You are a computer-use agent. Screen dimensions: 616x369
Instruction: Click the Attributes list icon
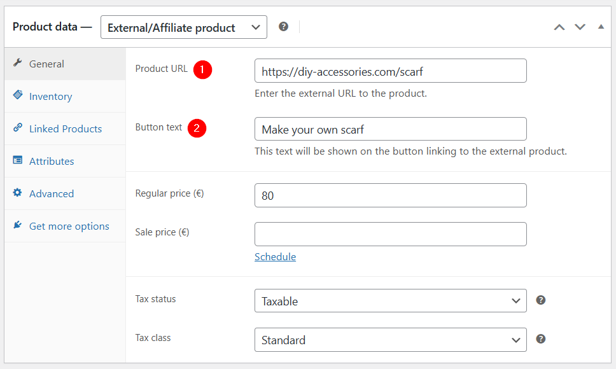click(18, 160)
